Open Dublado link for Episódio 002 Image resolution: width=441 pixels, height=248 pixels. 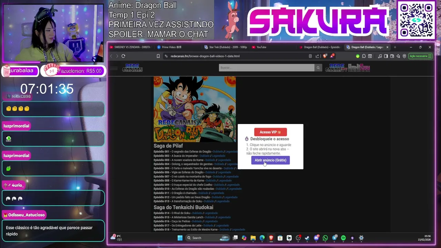pos(205,156)
